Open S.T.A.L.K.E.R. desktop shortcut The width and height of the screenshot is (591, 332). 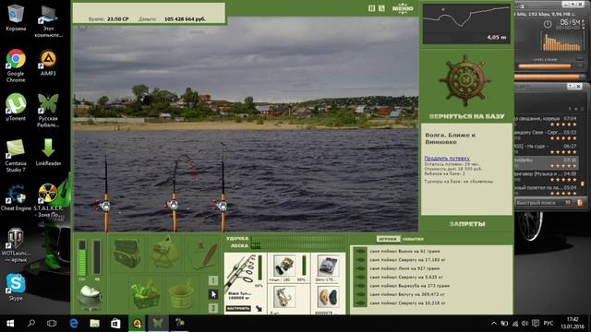48,200
